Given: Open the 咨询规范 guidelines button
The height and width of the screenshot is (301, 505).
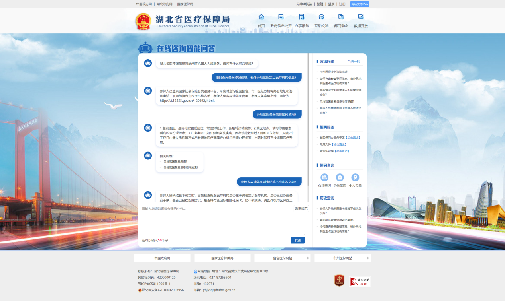Looking at the screenshot, I should tap(301, 208).
